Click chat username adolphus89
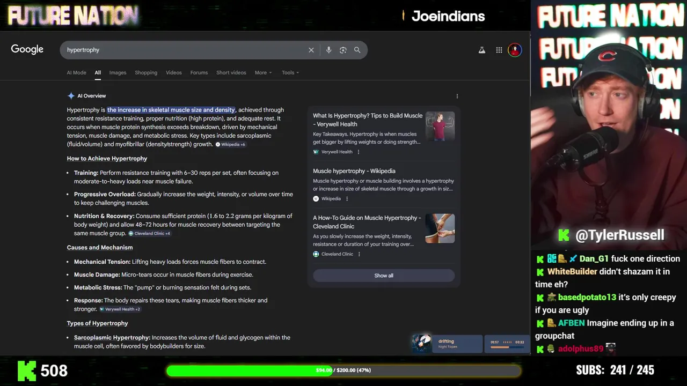 [581, 349]
